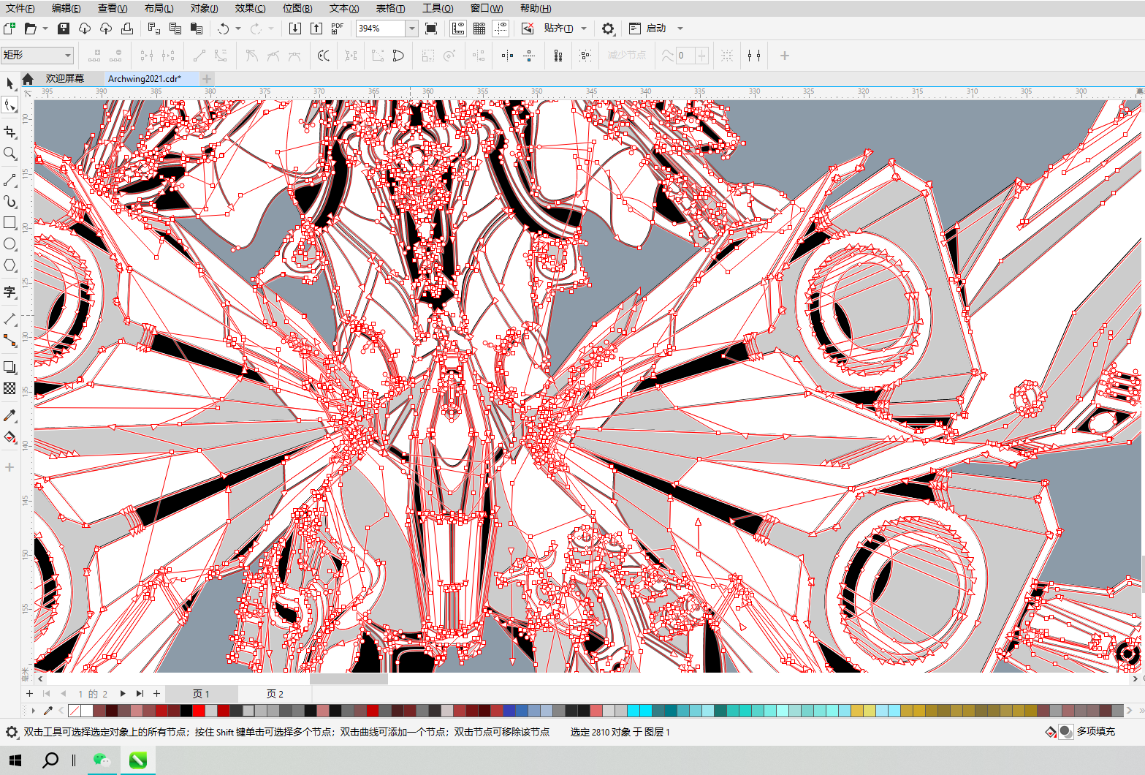Viewport: 1145px width, 775px height.
Task: Click the Undo arrow icon
Action: pyautogui.click(x=224, y=29)
